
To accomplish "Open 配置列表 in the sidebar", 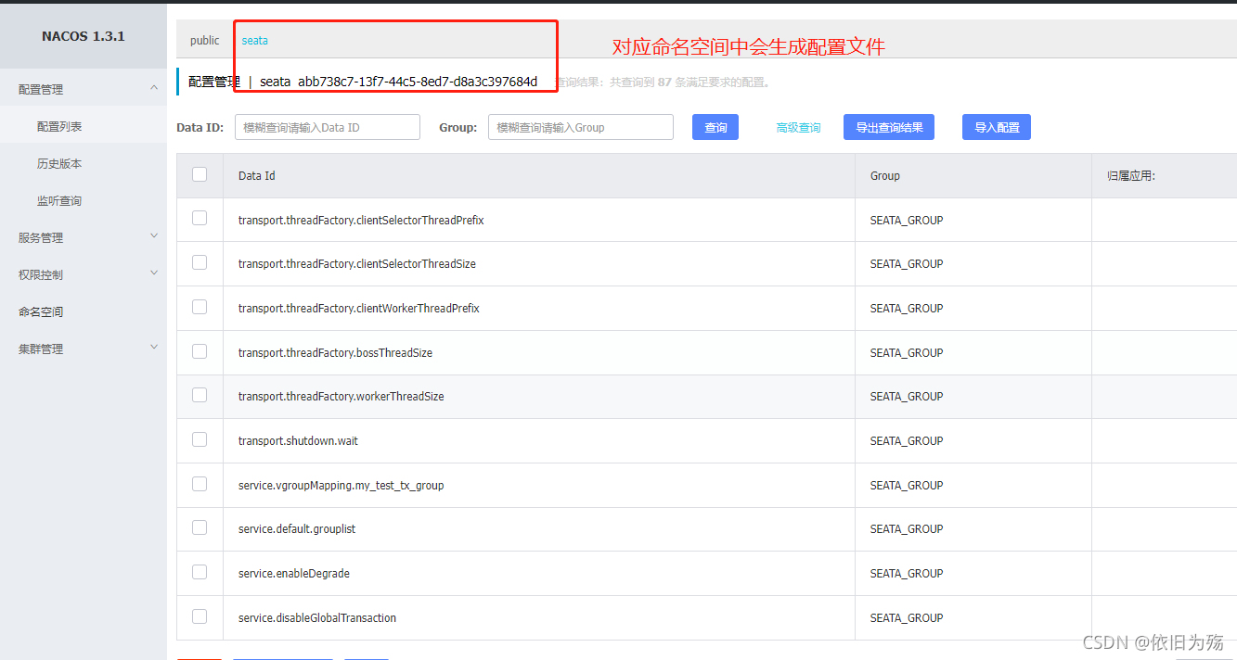I will coord(59,126).
